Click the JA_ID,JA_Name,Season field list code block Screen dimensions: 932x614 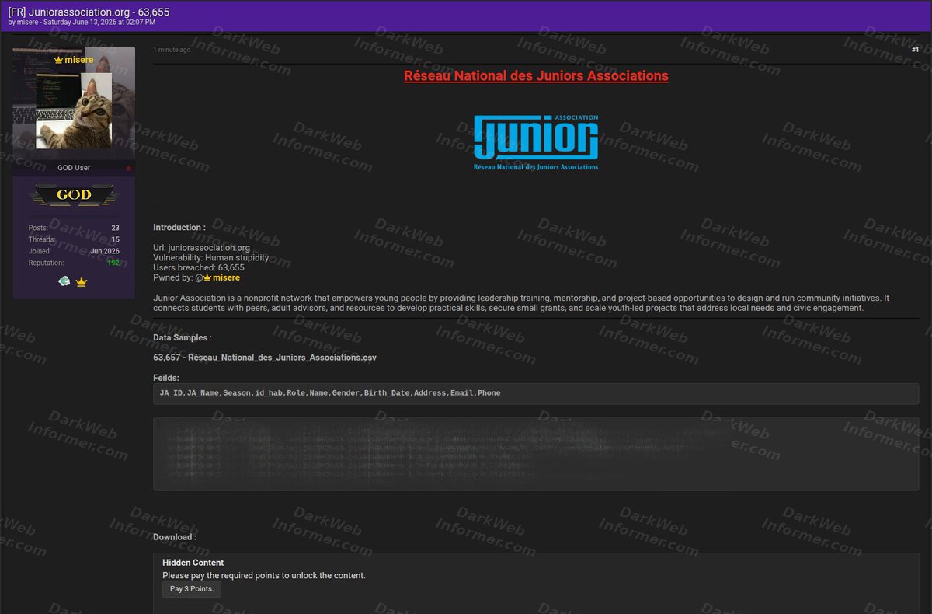pos(536,393)
